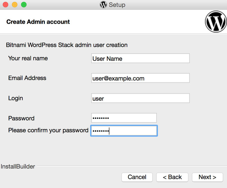Click the confirm password field

pyautogui.click(x=124, y=131)
